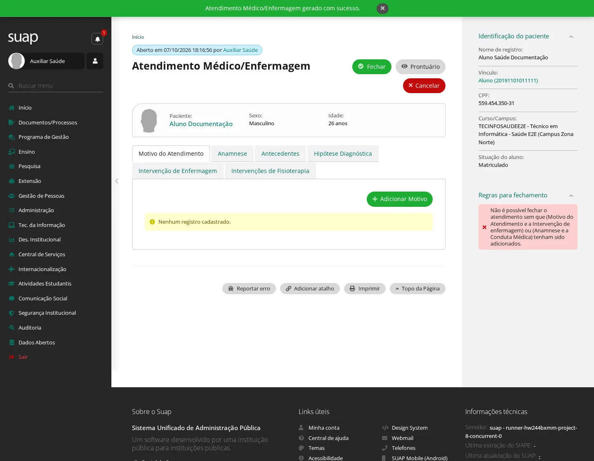Click the CPF value 559.454.350-31
594x461 pixels.
pos(496,103)
